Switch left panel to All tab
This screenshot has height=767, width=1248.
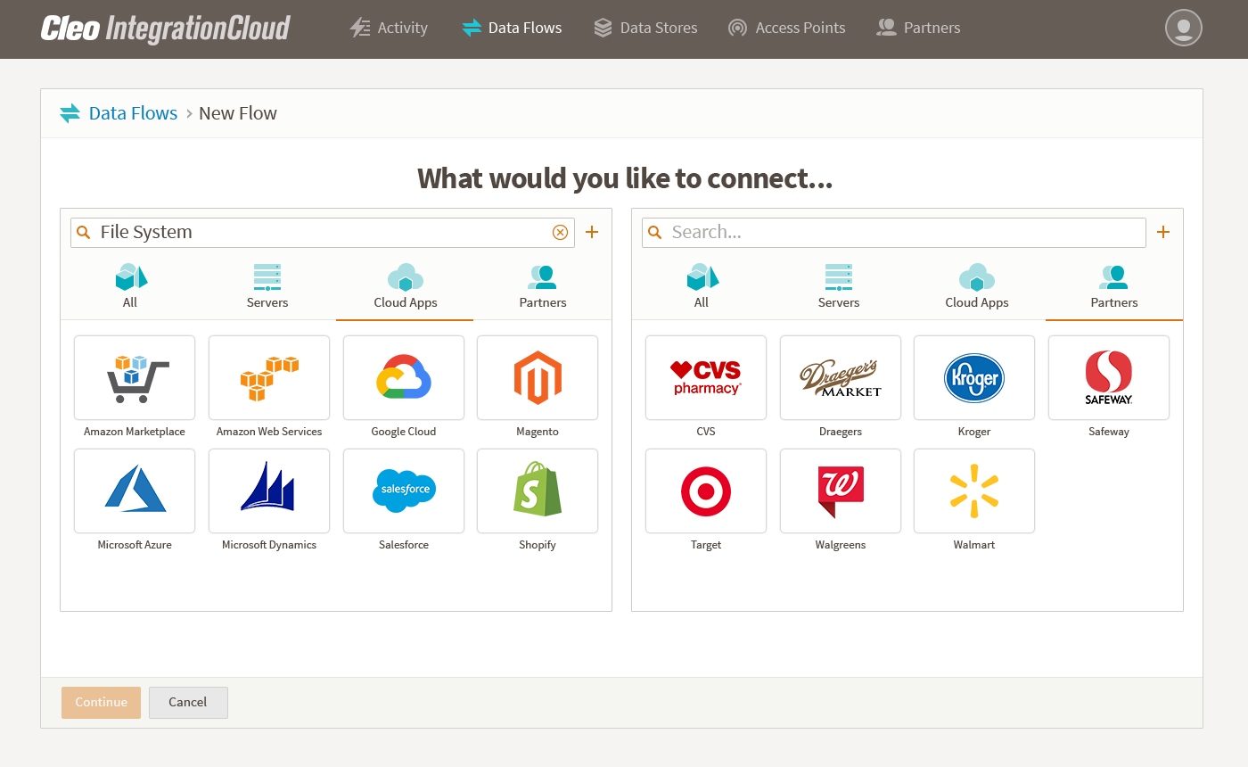(x=130, y=286)
